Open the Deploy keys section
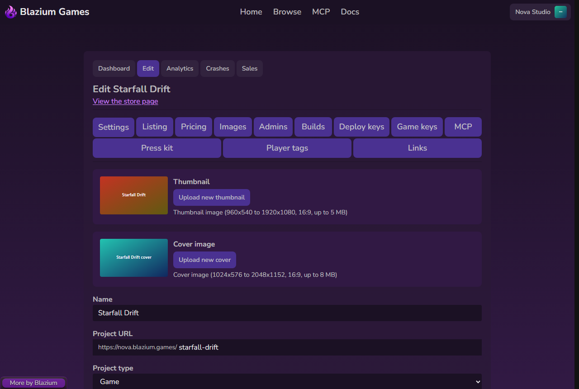The image size is (579, 389). pyautogui.click(x=361, y=127)
